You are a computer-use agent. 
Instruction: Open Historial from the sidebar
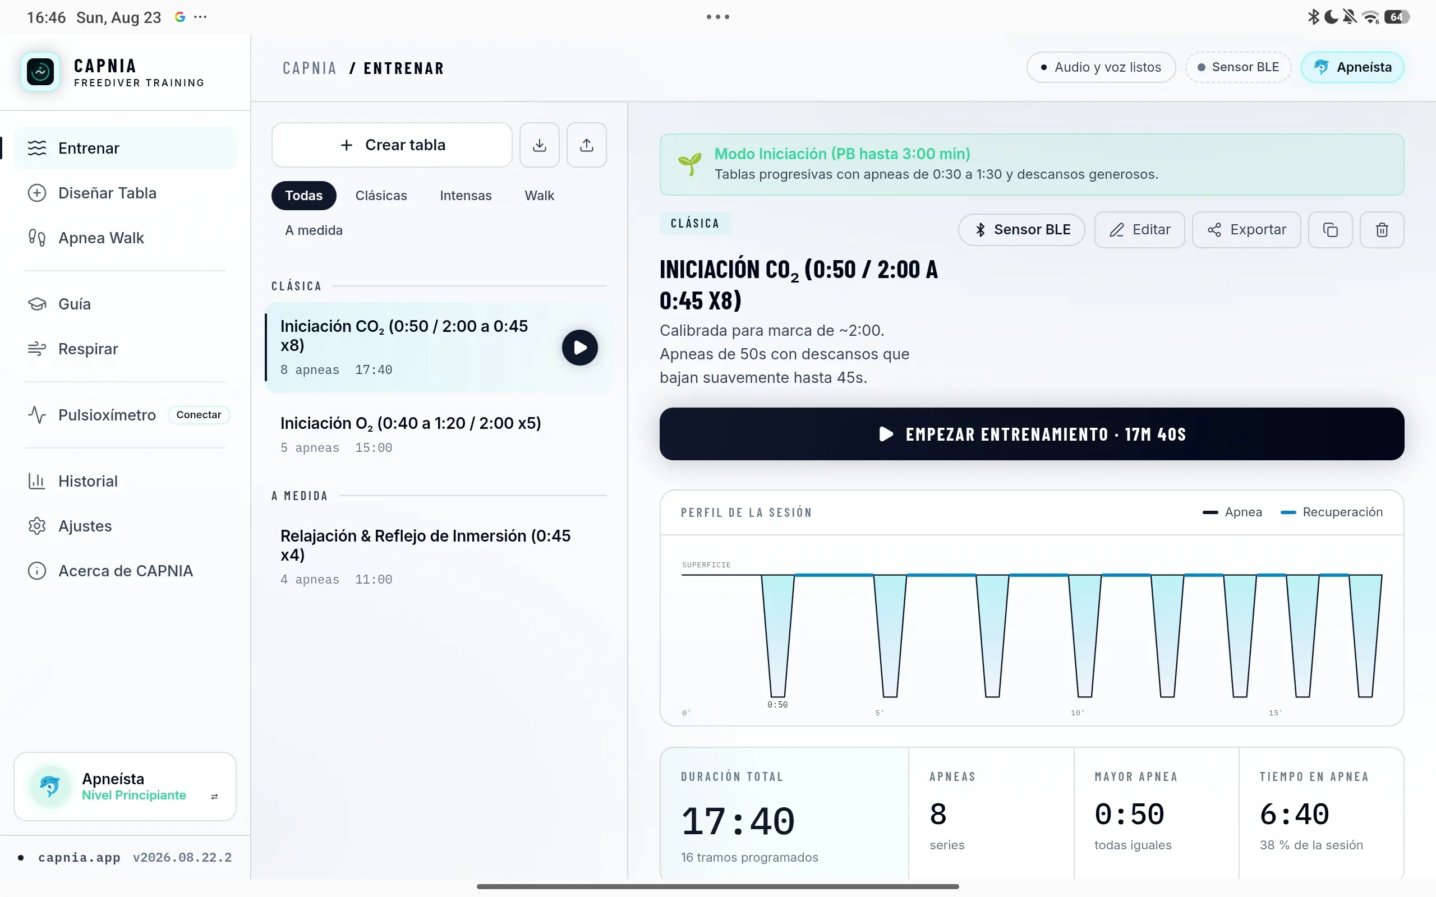point(125,481)
